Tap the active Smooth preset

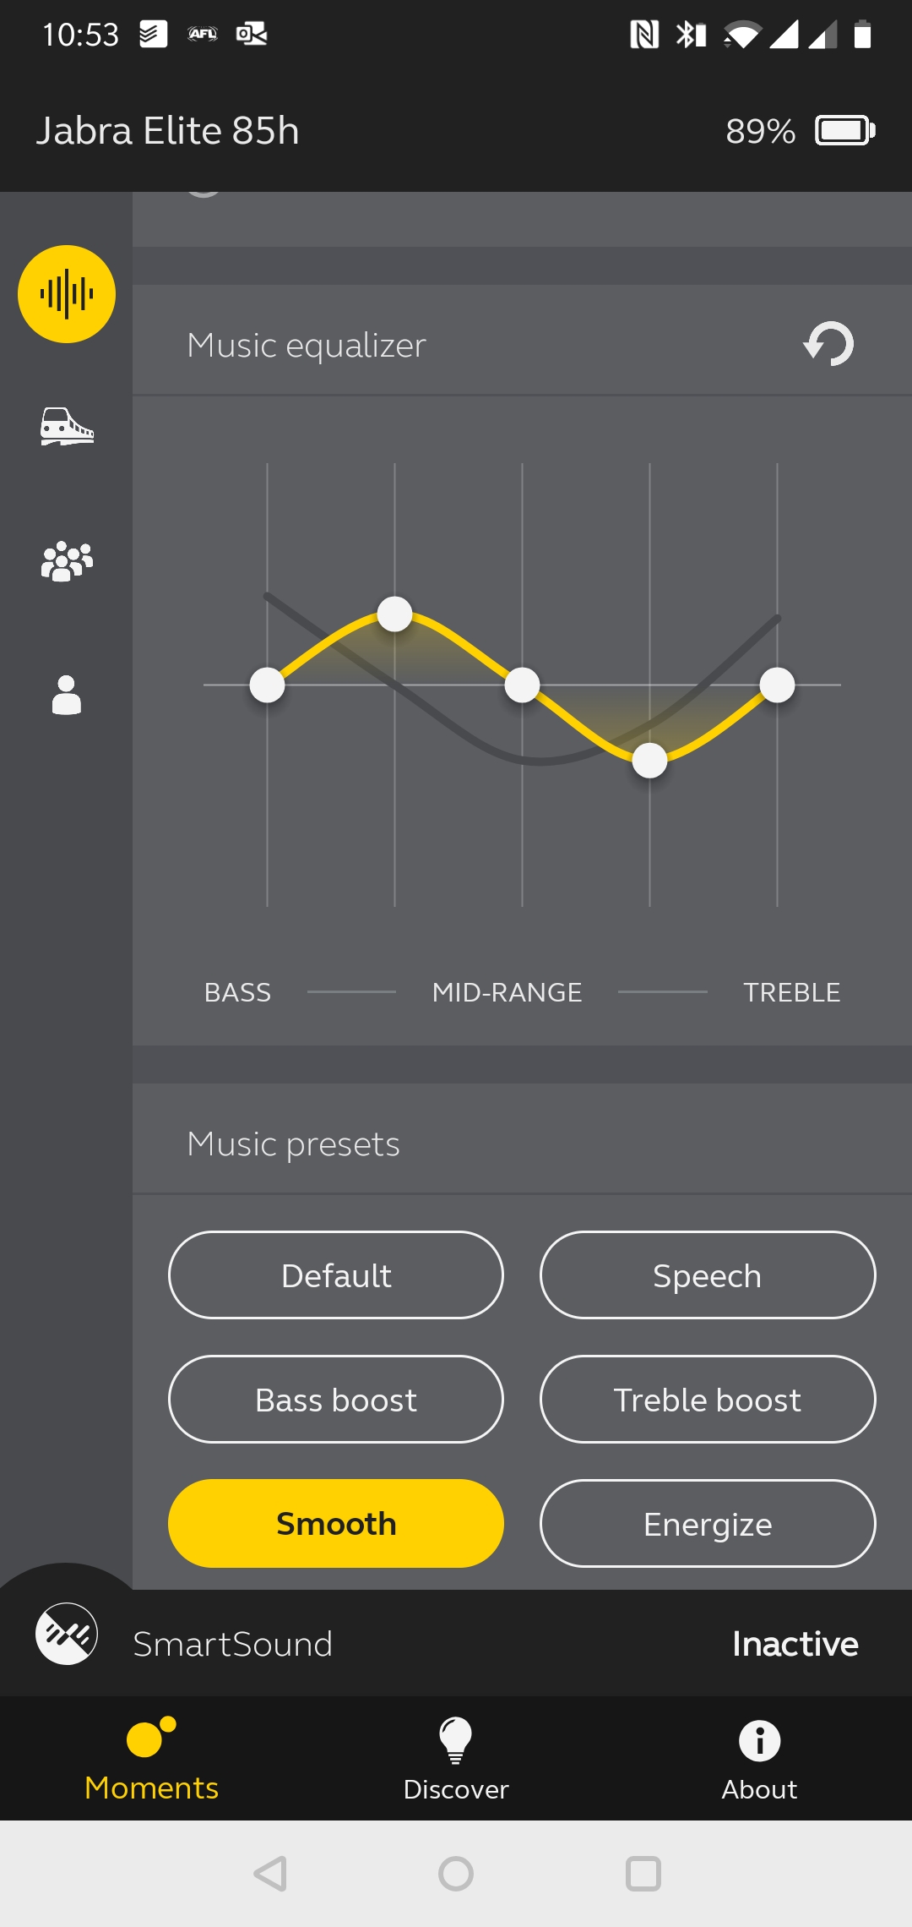(336, 1523)
